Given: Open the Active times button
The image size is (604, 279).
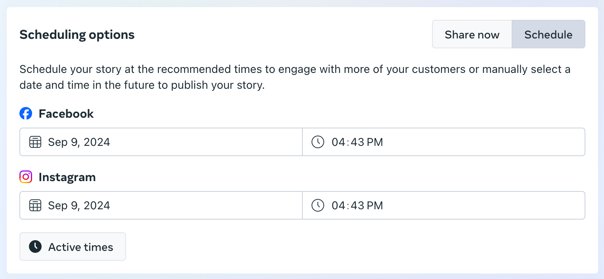Looking at the screenshot, I should (73, 247).
